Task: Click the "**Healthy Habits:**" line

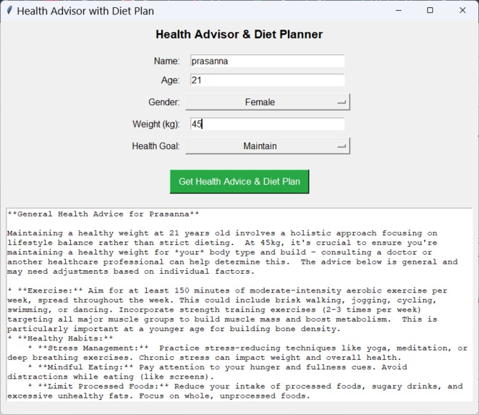Action: coord(65,338)
